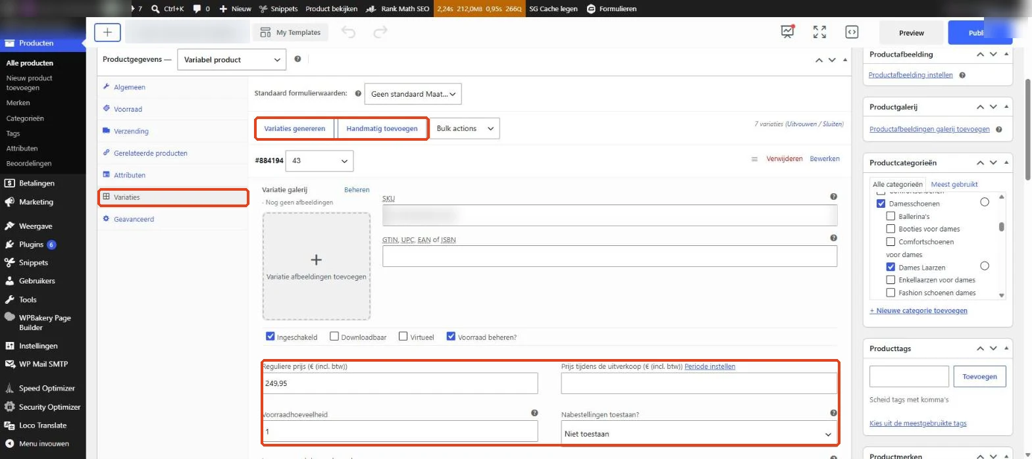Collapse the Productafbeelding panel triangle
The width and height of the screenshot is (1032, 459).
tap(1006, 55)
